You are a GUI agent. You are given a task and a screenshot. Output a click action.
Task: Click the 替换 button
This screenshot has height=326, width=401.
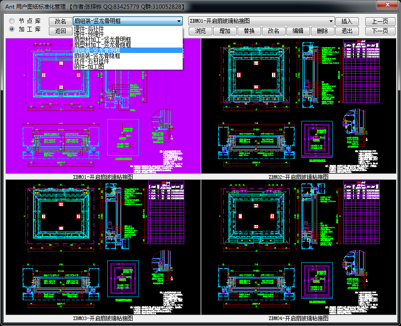[x=249, y=31]
